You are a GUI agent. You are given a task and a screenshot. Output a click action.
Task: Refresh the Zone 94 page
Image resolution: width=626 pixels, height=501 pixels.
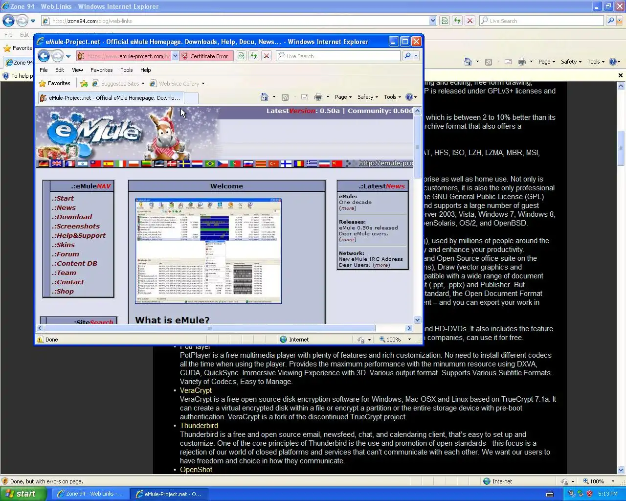point(457,21)
